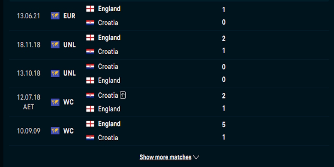The image size is (334, 167).
Task: Select the 12.07.18 AET match date
Action: tap(28, 102)
